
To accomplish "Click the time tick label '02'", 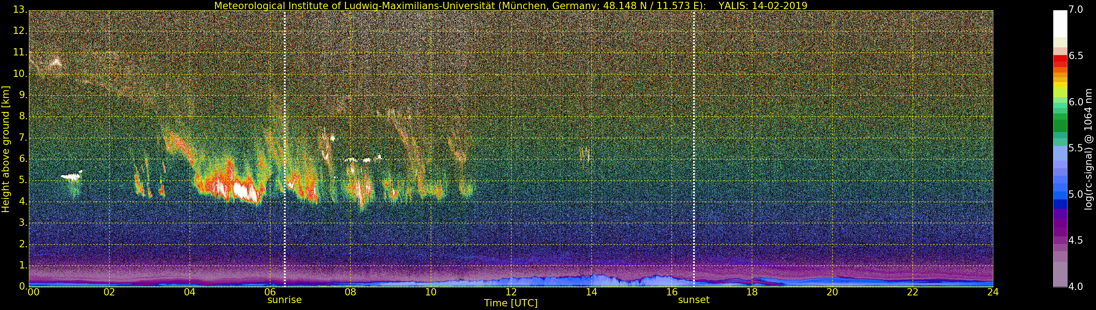I will point(109,292).
